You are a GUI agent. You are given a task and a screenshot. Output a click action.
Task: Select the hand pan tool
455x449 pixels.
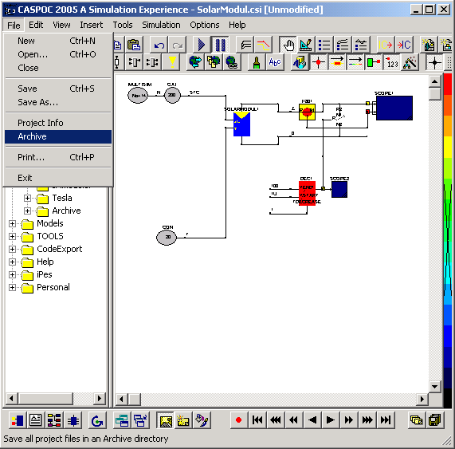tap(288, 45)
